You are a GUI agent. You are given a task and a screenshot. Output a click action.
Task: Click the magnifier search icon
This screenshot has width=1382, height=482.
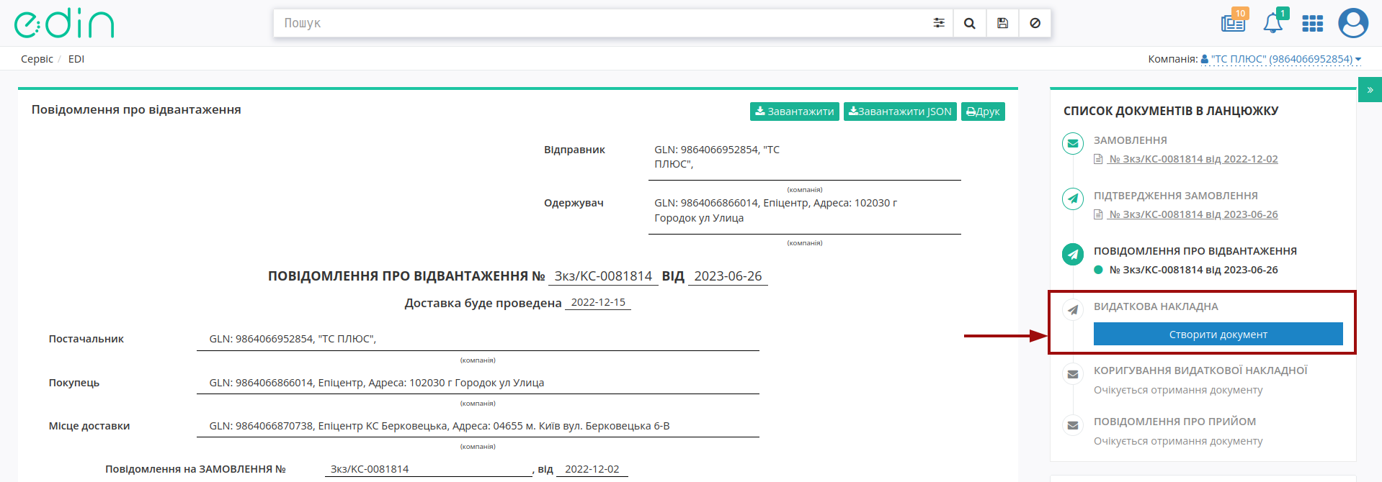point(970,23)
